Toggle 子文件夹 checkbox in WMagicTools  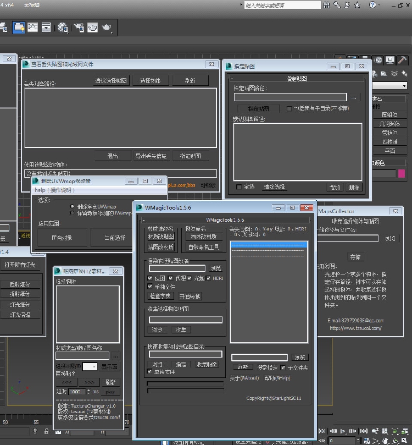point(283,367)
